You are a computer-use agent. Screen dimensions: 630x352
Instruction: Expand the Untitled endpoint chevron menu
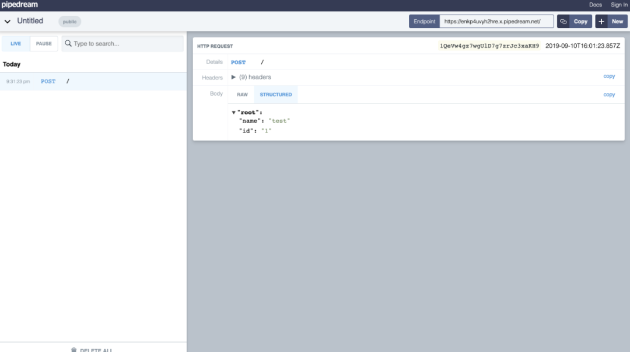click(8, 22)
